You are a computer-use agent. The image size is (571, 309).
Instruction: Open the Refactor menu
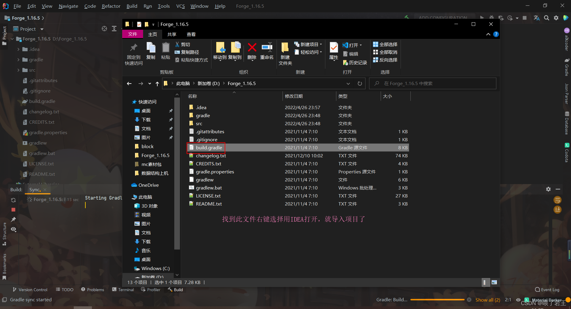111,6
